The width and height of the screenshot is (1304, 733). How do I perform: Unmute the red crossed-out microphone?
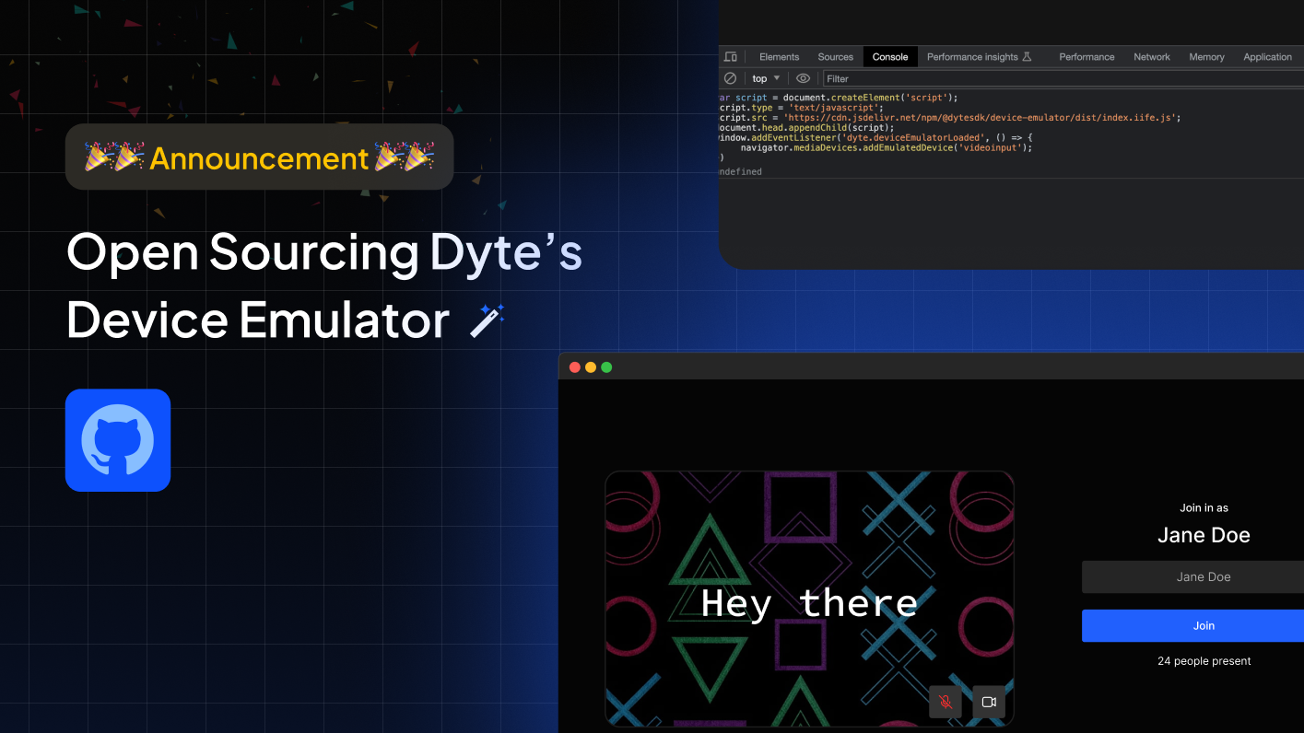tap(945, 702)
